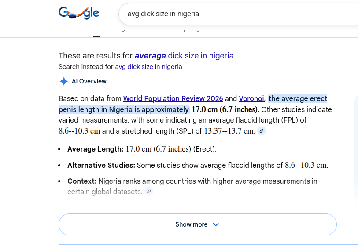Open the World Population Review 2026 link

click(173, 98)
